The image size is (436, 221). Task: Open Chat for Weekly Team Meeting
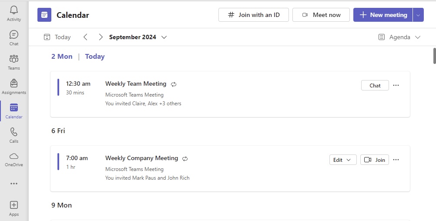[375, 86]
